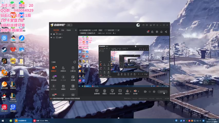
Task: Click the unlock padlock icon in the top-right row
Action: click(x=152, y=32)
